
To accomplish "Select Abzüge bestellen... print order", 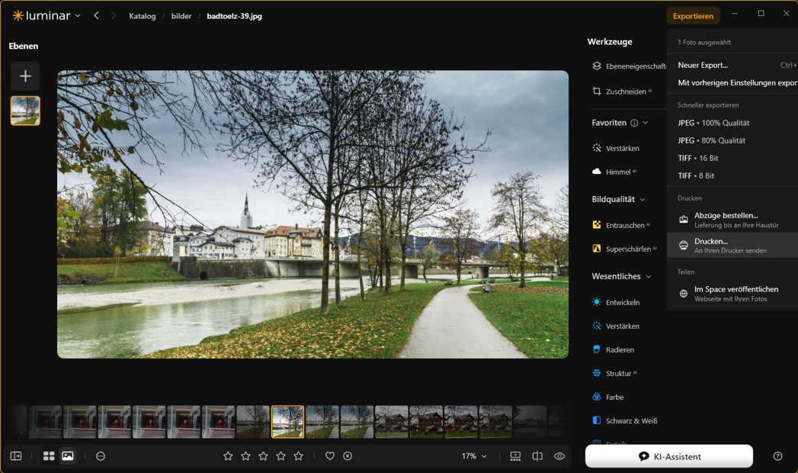I will pyautogui.click(x=732, y=220).
